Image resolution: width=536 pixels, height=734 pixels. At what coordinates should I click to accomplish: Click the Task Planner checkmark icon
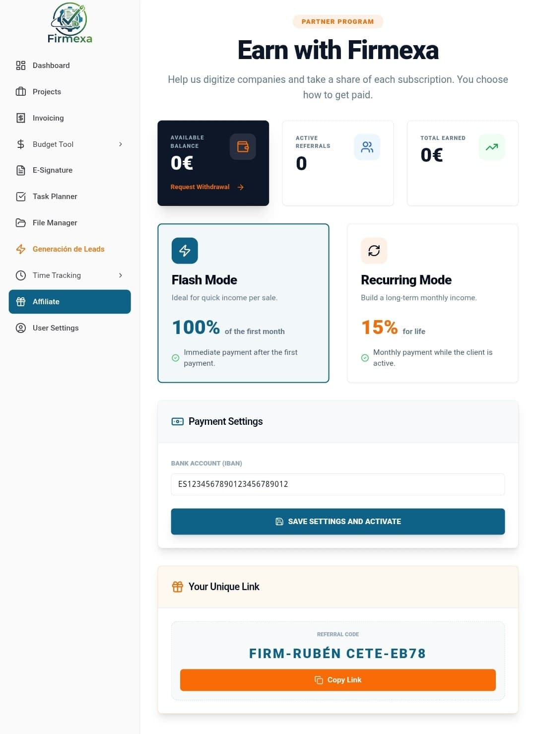pos(20,197)
